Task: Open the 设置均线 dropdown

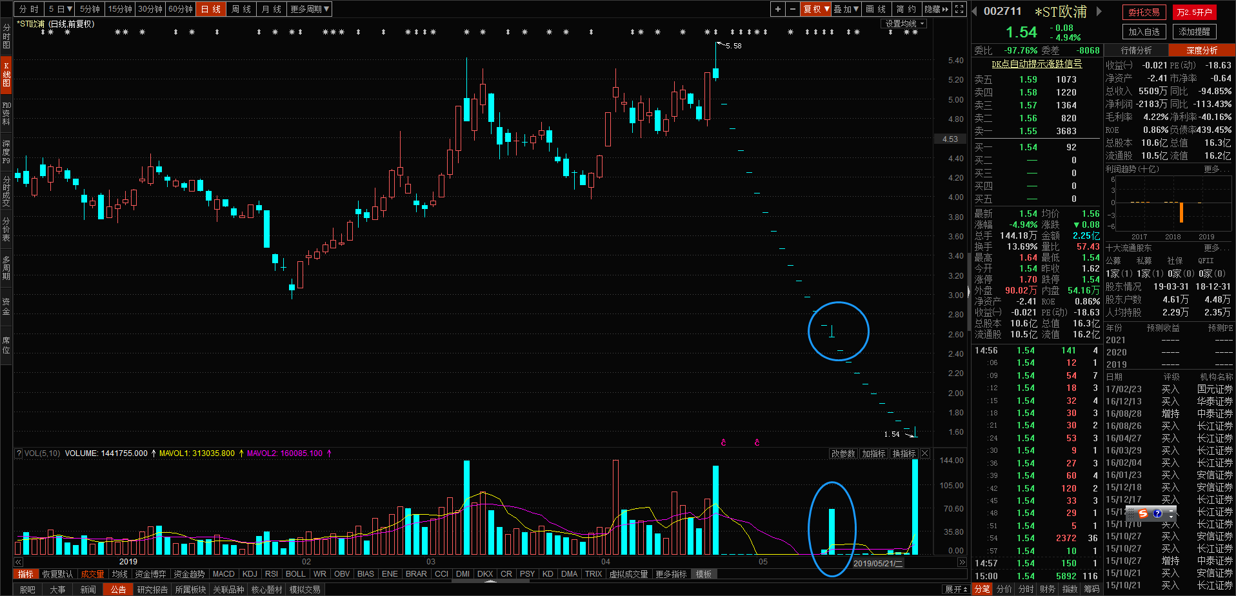Action: [904, 24]
